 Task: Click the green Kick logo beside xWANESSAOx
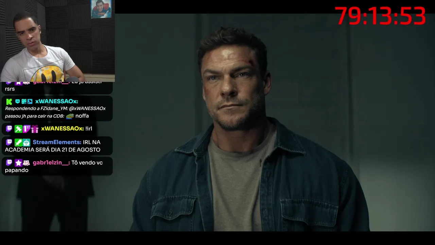coord(9,101)
